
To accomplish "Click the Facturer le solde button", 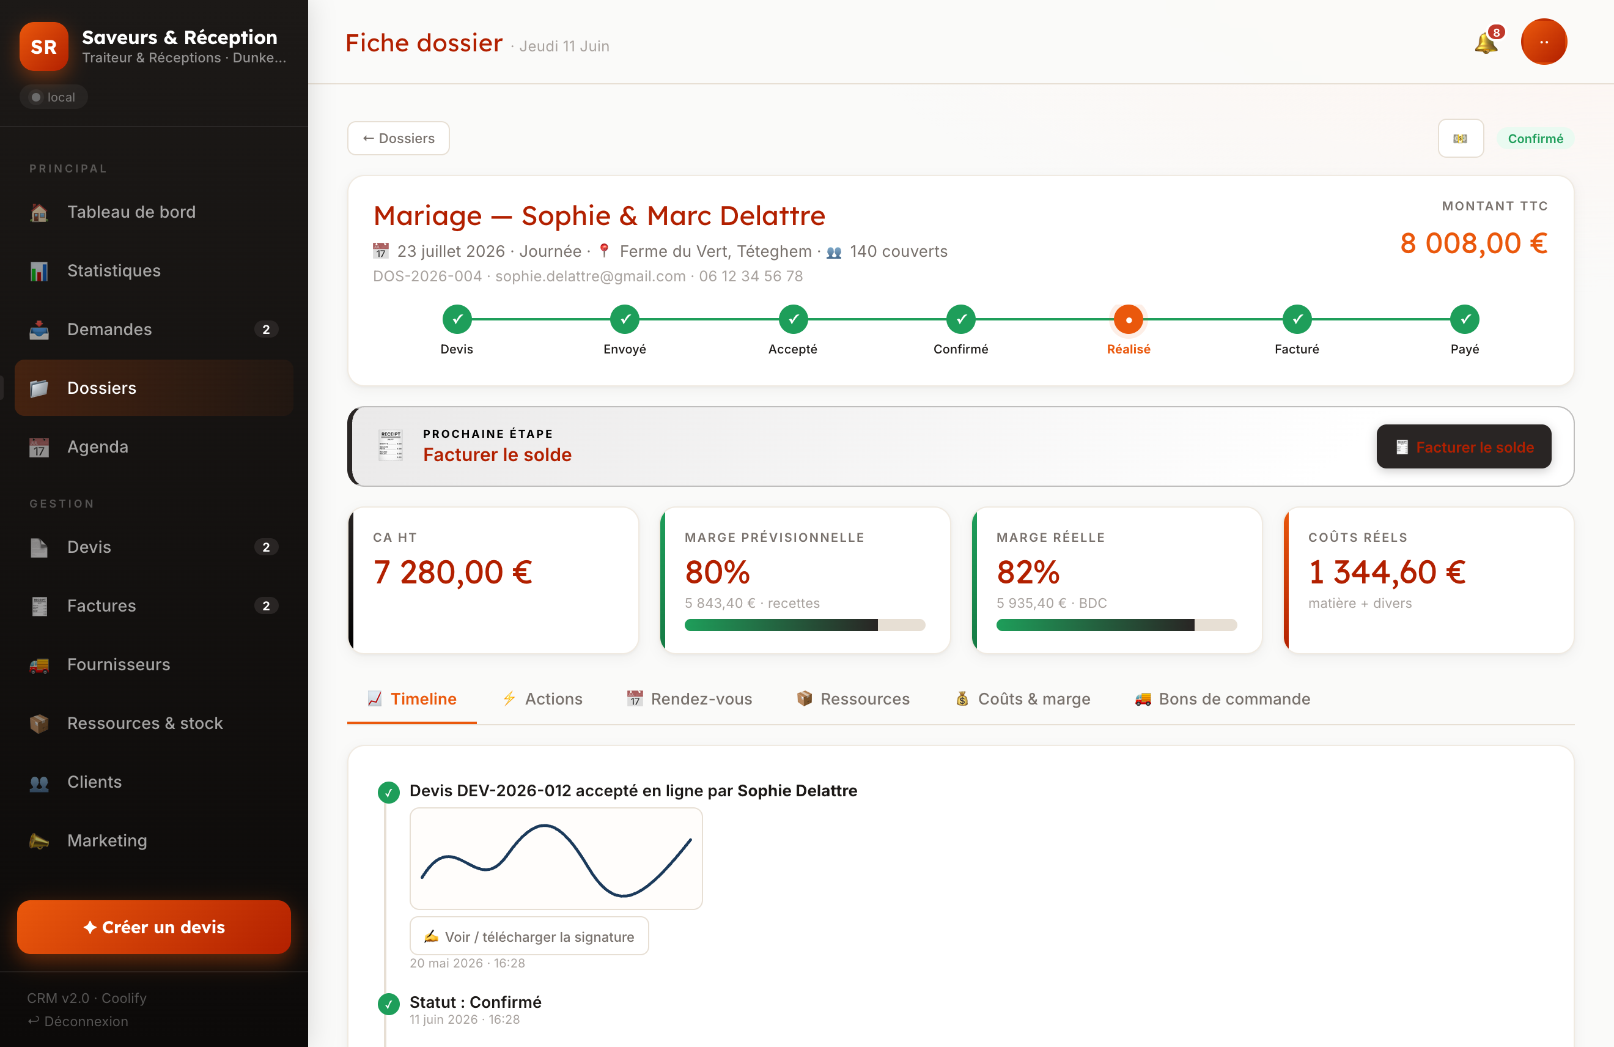I will (1464, 447).
